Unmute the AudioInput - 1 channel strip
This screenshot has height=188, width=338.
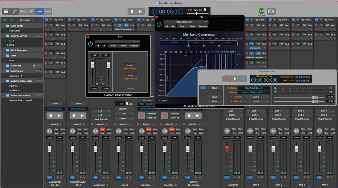pos(102,129)
